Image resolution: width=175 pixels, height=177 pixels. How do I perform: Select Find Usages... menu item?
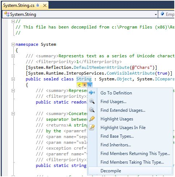click(x=130, y=102)
